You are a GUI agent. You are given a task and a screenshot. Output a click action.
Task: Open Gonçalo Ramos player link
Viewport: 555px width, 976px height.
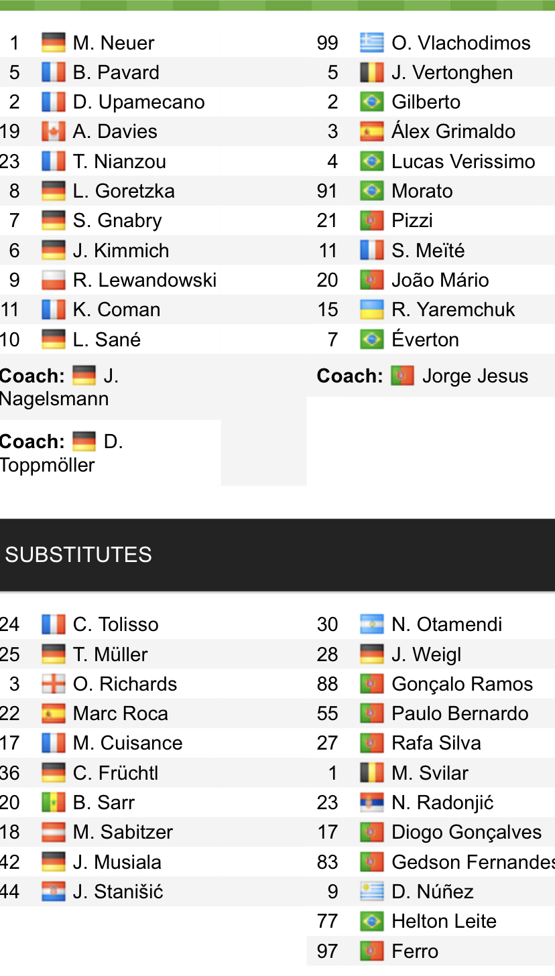coord(462,684)
